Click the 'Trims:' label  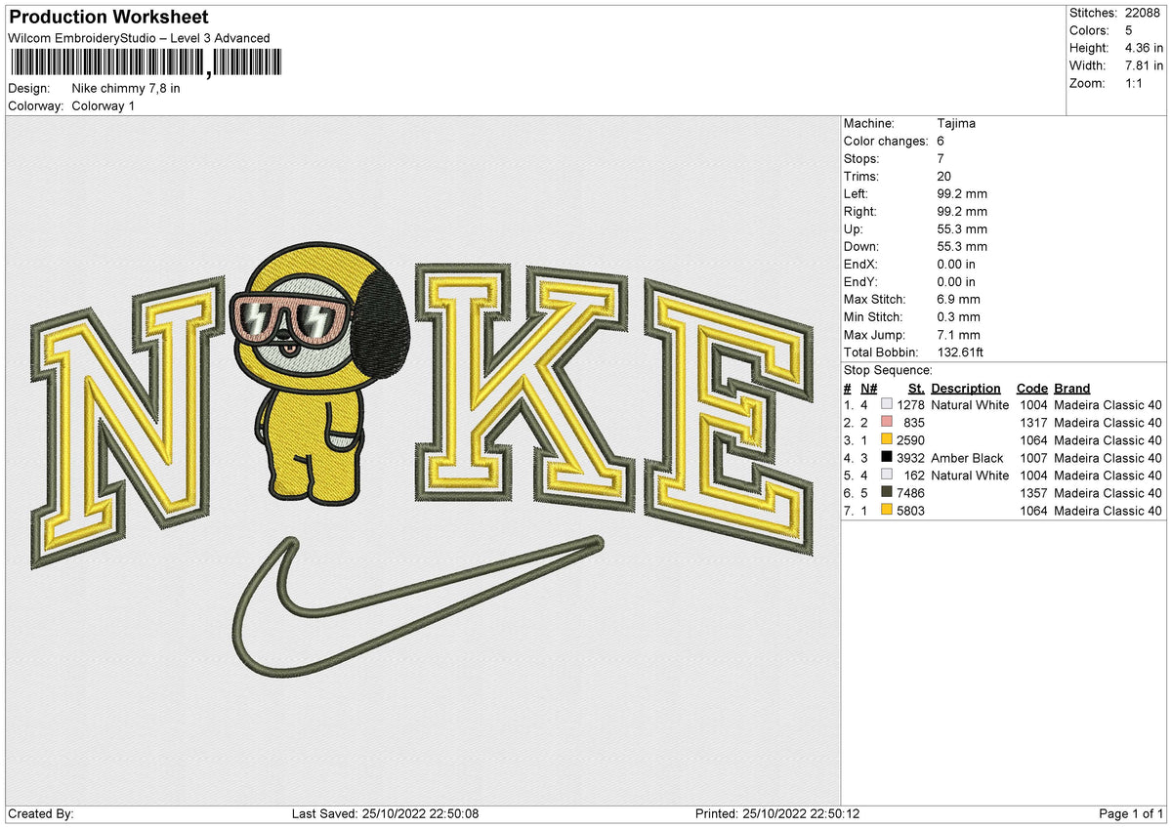(861, 176)
